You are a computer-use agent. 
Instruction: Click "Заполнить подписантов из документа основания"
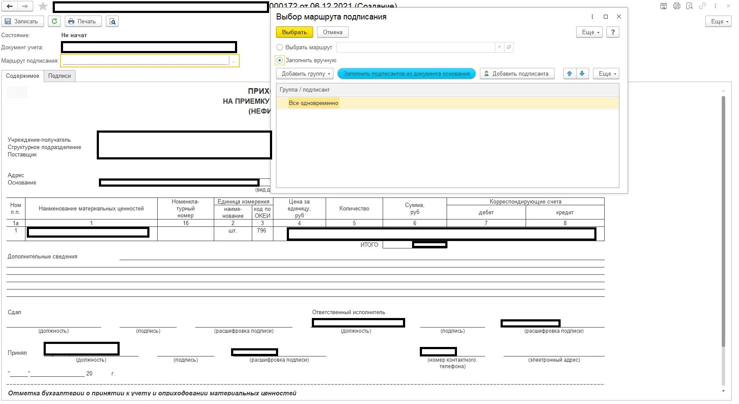pos(406,74)
